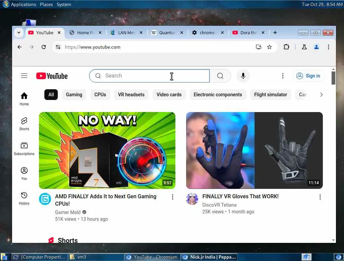Image resolution: width=344 pixels, height=261 pixels.
Task: Show next category chips with arrow
Action: (321, 95)
